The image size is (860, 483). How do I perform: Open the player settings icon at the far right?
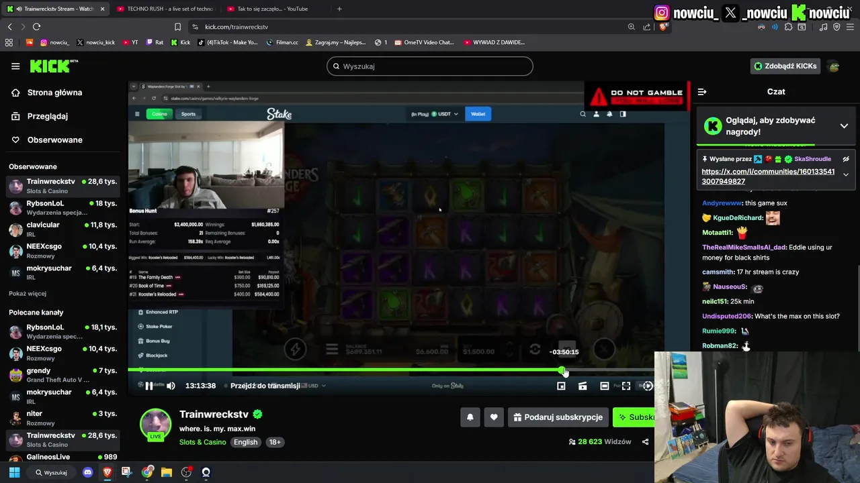click(648, 386)
